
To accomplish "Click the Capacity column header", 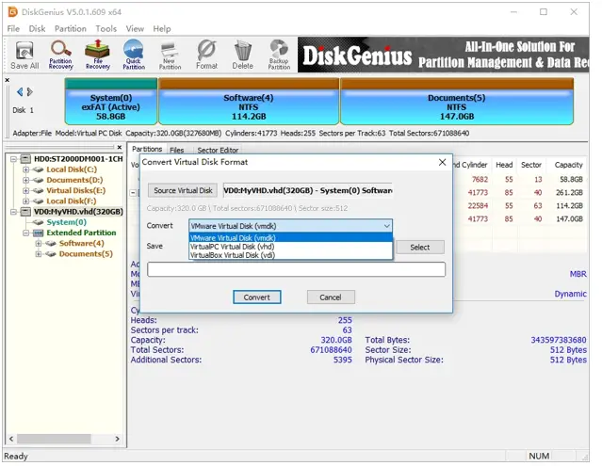I will pyautogui.click(x=568, y=165).
